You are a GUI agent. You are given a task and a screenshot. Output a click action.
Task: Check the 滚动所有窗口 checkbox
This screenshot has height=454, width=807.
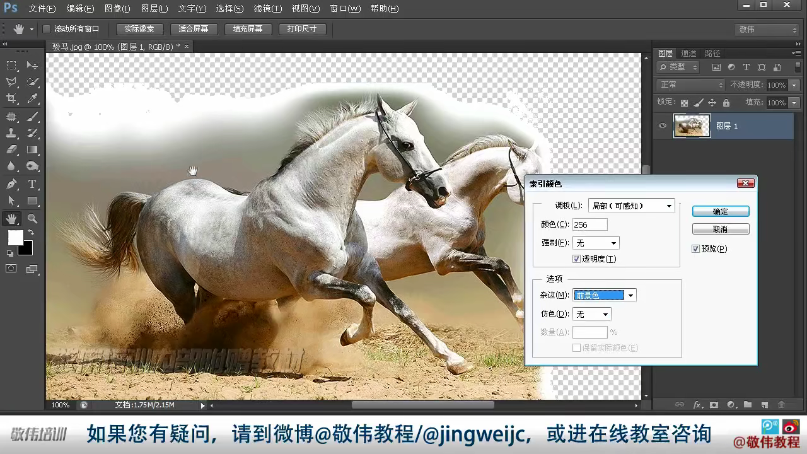tap(47, 29)
